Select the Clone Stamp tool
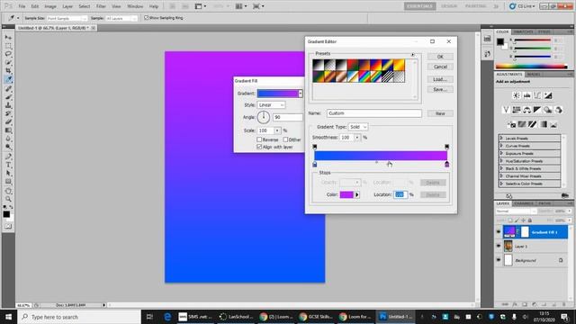This screenshot has height=324, width=576. pyautogui.click(x=8, y=105)
